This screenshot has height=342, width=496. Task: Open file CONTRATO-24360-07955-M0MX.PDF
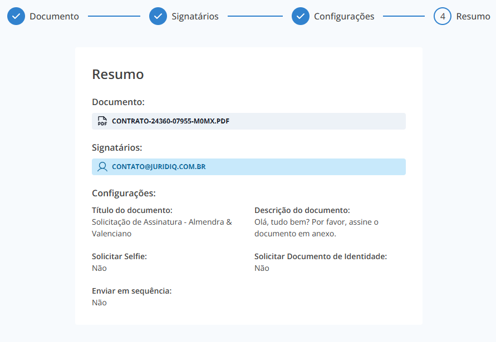pos(249,121)
